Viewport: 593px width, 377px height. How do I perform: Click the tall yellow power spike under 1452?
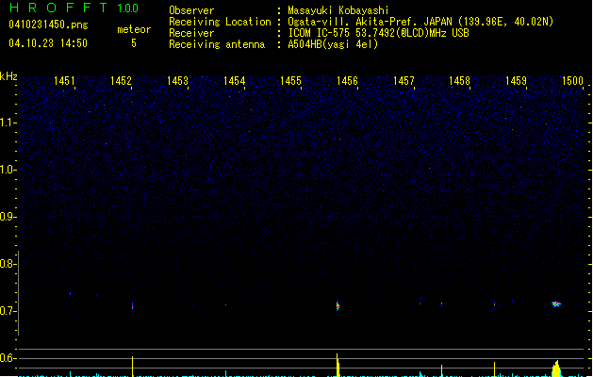tap(132, 366)
